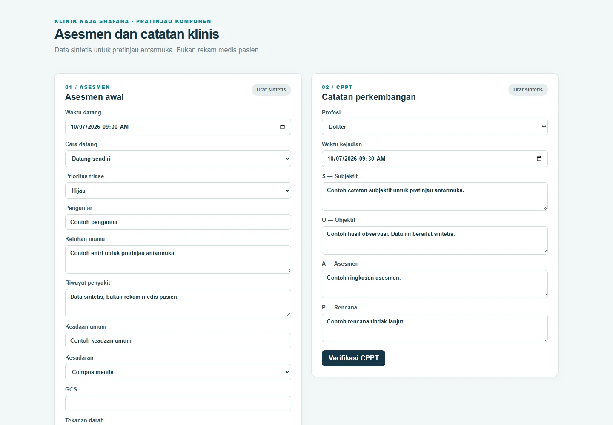
Task: Focus the Keadaan umum input
Action: (x=178, y=340)
